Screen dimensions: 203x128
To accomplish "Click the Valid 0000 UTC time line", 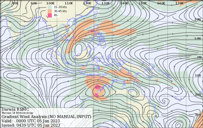I will (31, 121).
